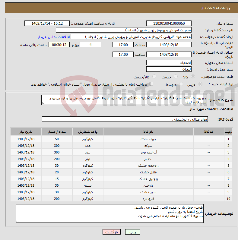The image size is (238, 240).
Task: Click the ردیف column header
Action: pos(228,132)
